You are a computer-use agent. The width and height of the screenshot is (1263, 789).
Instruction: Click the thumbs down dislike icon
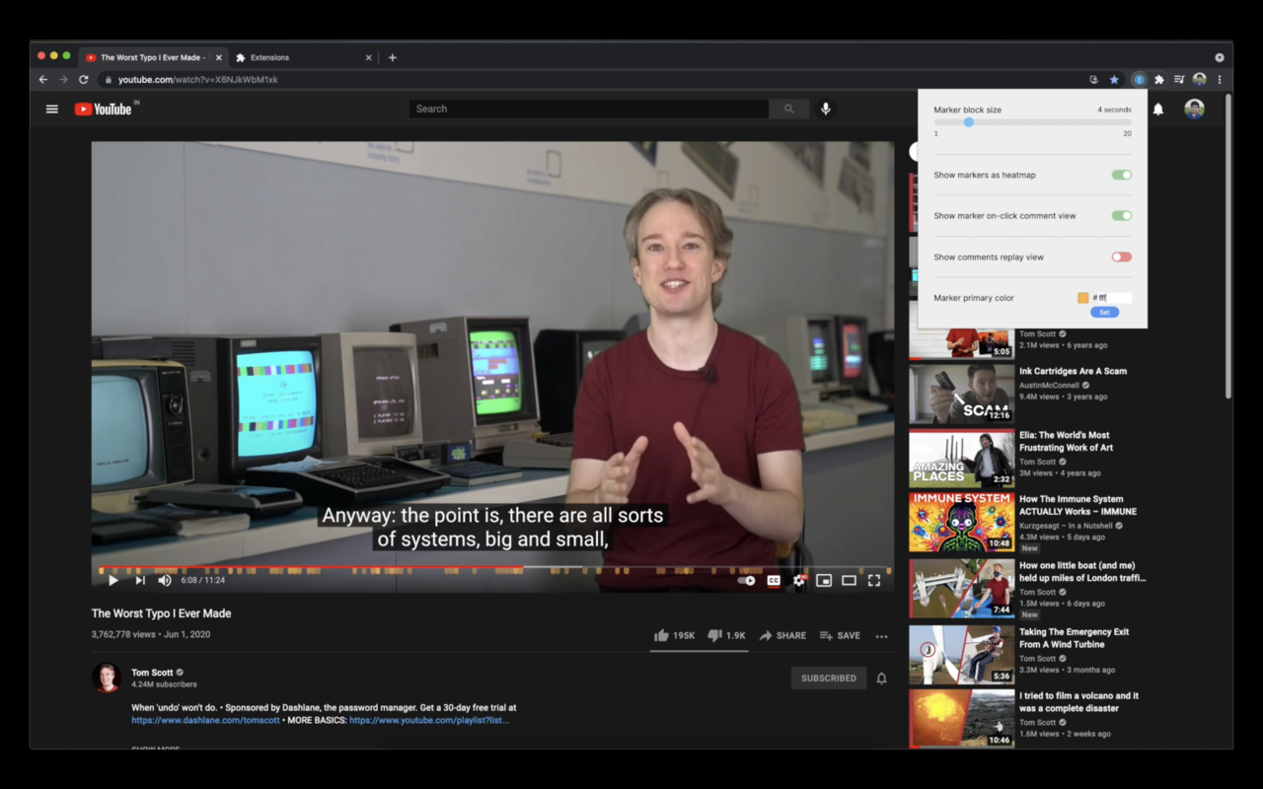714,636
